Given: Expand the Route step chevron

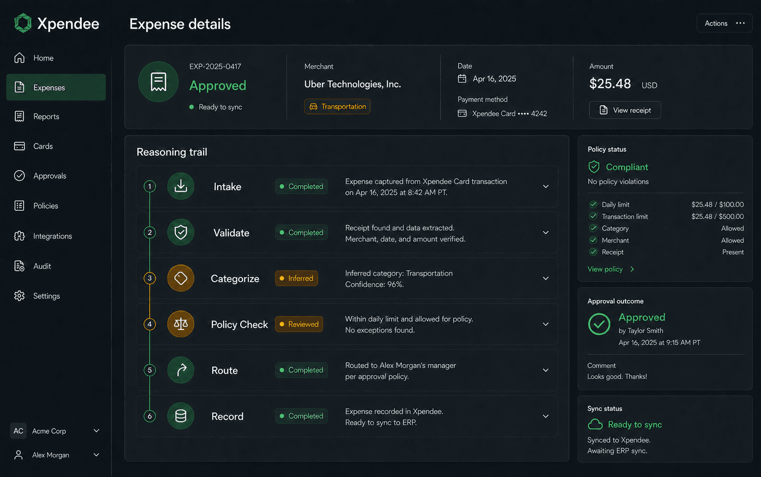Looking at the screenshot, I should [546, 370].
